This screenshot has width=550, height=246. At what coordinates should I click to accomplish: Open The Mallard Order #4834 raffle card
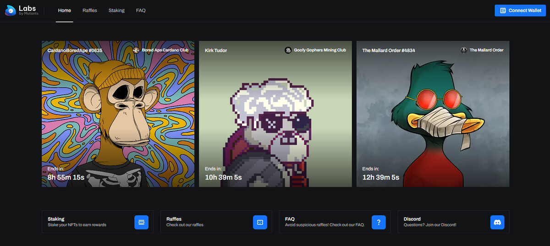tap(433, 114)
